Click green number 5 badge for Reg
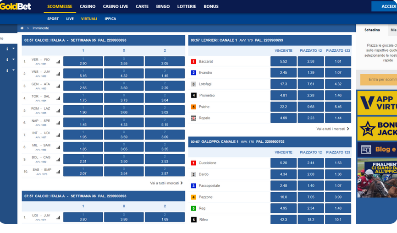This screenshot has width=397, height=233. [x=193, y=208]
